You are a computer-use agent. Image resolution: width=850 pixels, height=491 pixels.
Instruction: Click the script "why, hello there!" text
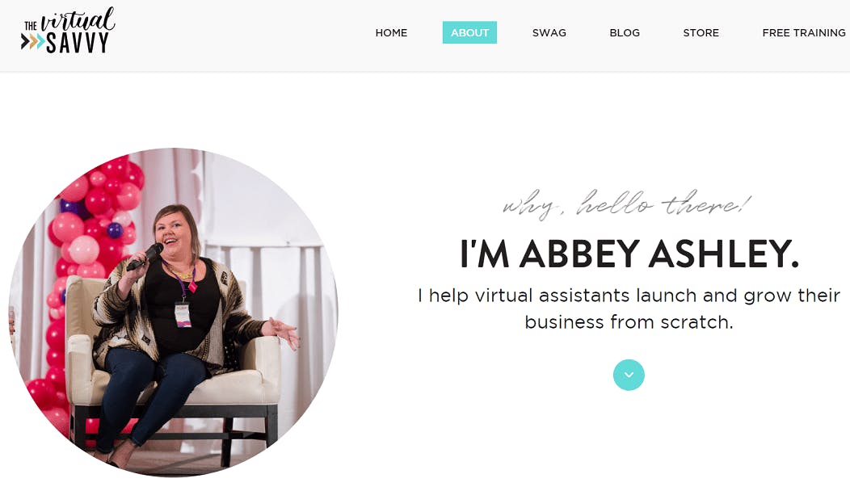pyautogui.click(x=627, y=204)
